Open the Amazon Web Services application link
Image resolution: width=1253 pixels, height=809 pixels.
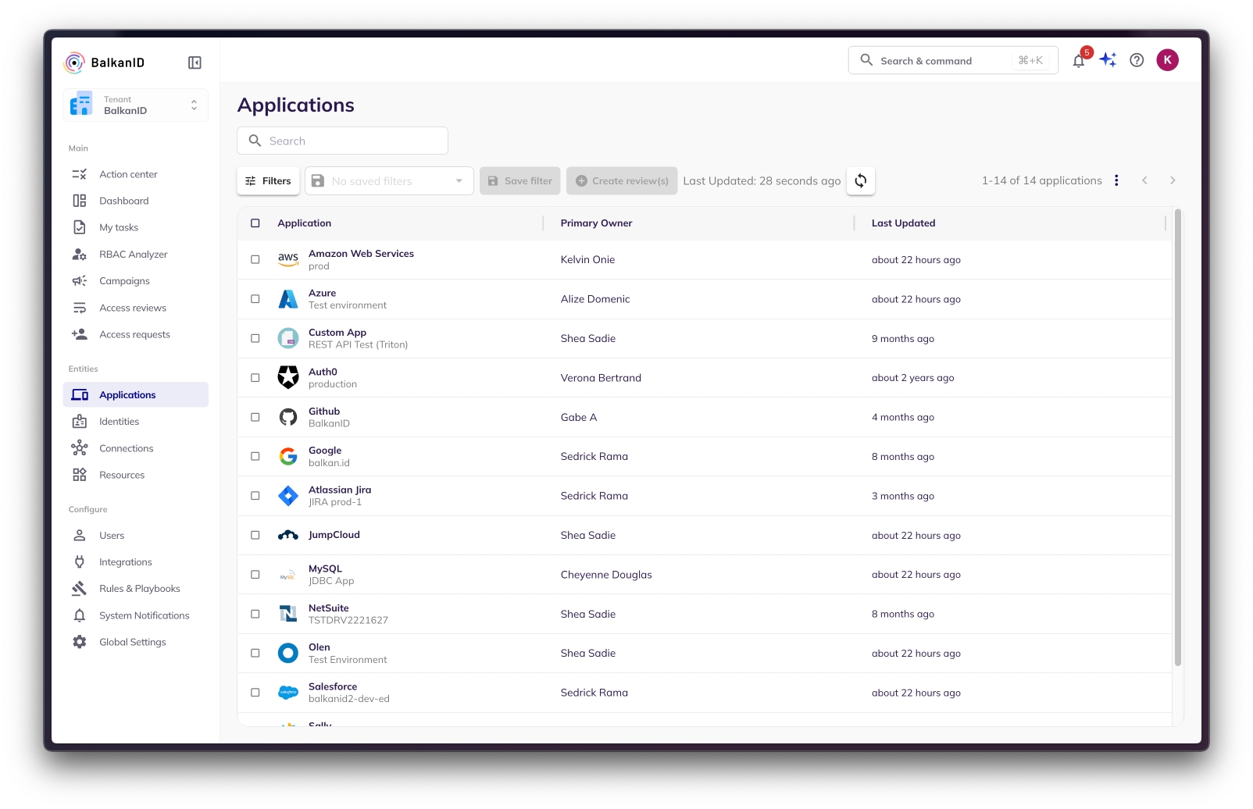(361, 254)
